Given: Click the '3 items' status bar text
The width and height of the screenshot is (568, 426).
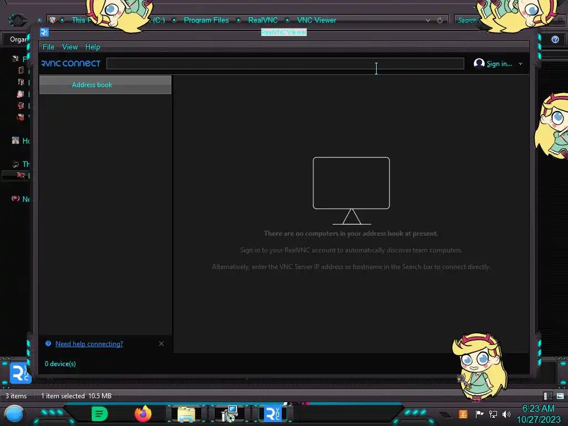Looking at the screenshot, I should [x=16, y=396].
